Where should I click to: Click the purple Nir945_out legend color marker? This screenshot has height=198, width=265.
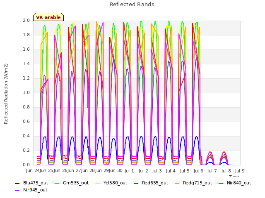coord(17,191)
